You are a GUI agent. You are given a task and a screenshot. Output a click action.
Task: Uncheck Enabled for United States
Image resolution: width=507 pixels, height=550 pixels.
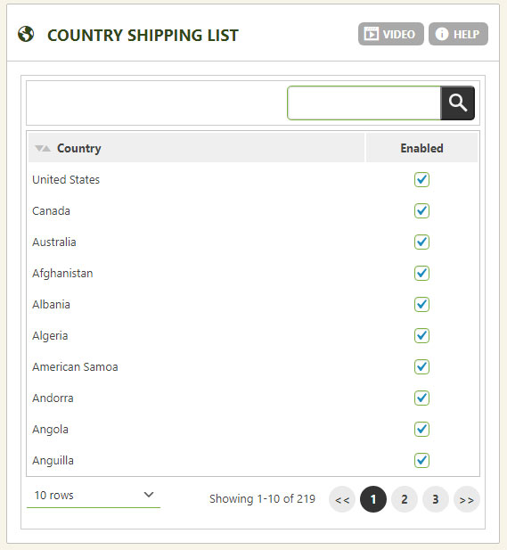point(421,179)
